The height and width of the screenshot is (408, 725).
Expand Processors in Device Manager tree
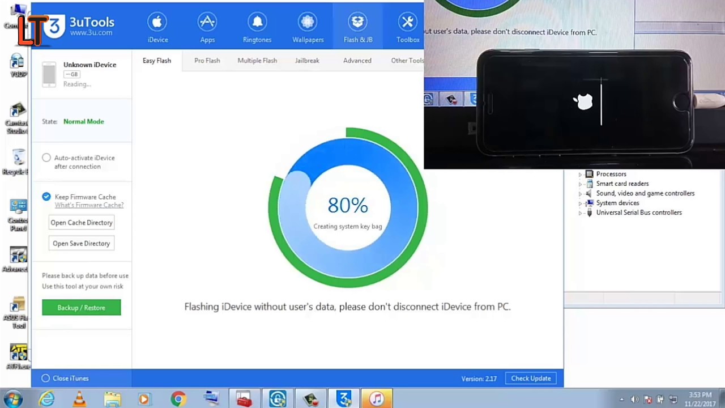[580, 175]
